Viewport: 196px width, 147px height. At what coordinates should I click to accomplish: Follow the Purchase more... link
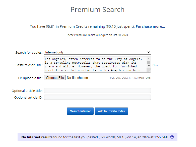pyautogui.click(x=150, y=26)
